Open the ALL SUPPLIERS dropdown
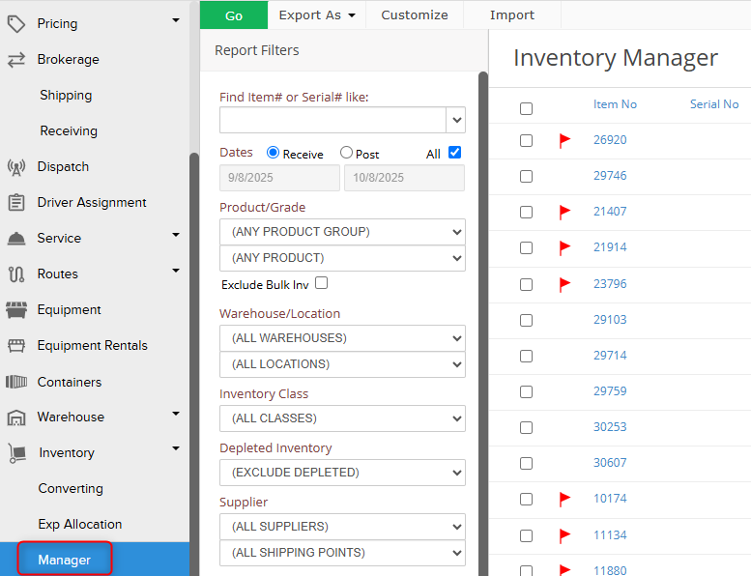This screenshot has width=751, height=576. 342,527
